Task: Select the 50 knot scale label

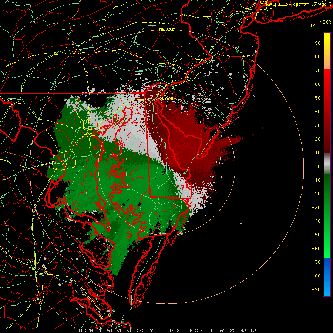Action: pyautogui.click(x=318, y=98)
